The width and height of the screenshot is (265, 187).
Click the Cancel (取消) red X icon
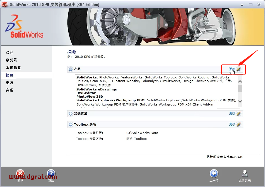tap(20, 173)
